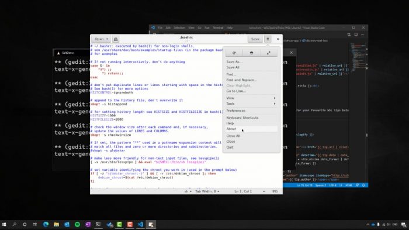The width and height of the screenshot is (409, 230).
Task: Switch to the terminal taskbar icon
Action: pyautogui.click(x=98, y=225)
